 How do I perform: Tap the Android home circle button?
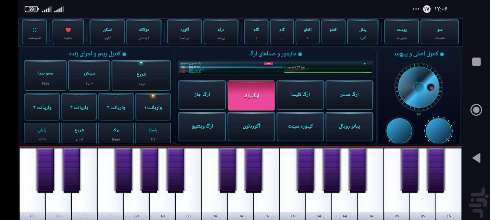point(476,110)
